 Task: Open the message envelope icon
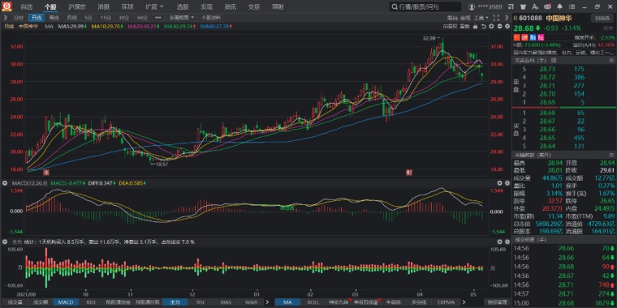click(x=547, y=6)
